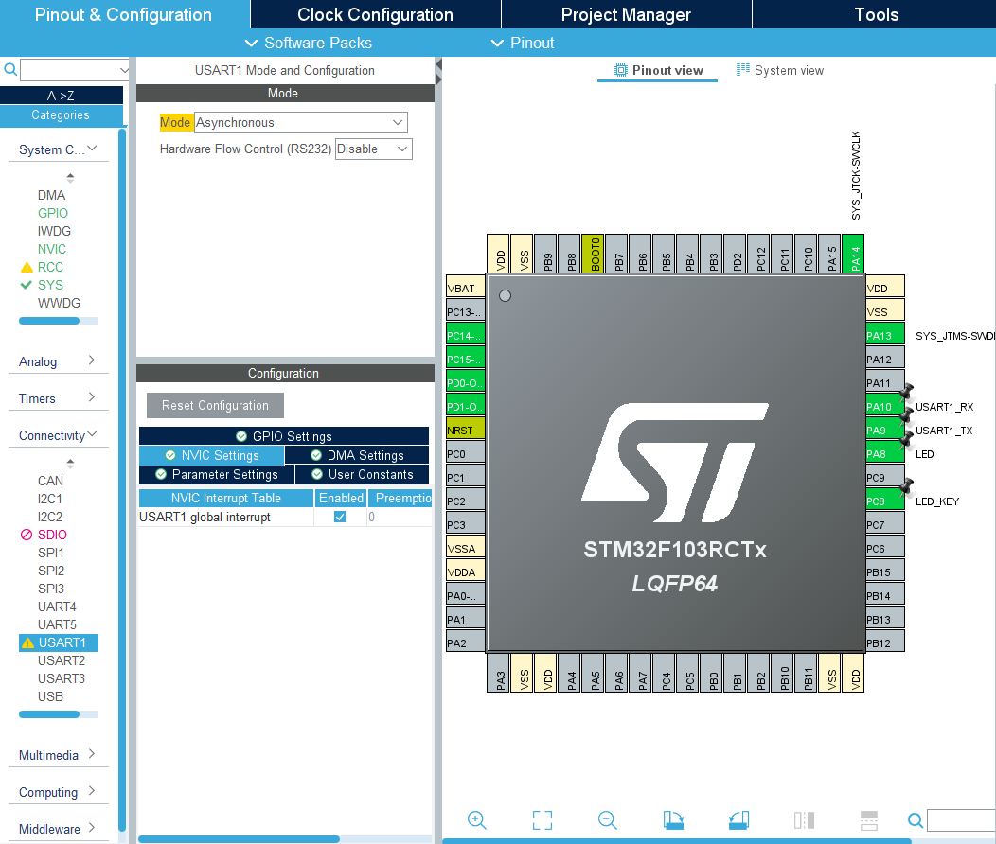Click the pin search magnifier icon
Screen dimensions: 996x844
click(x=916, y=820)
